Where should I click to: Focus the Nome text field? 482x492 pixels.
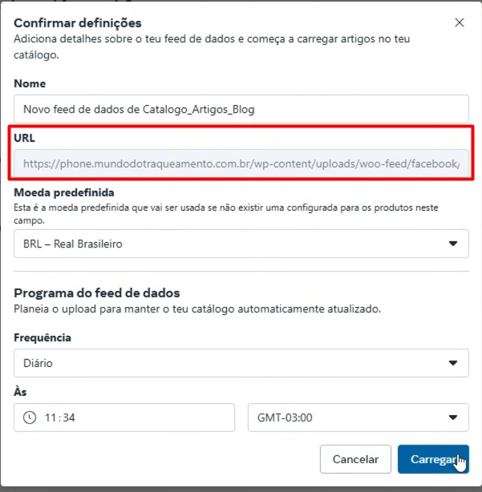[x=241, y=109]
